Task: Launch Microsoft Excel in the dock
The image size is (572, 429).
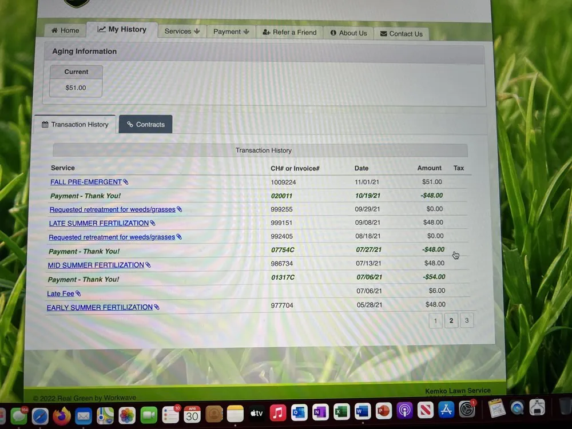Action: (x=341, y=412)
